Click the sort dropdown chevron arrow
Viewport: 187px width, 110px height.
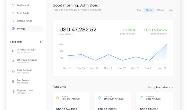[x=172, y=87]
